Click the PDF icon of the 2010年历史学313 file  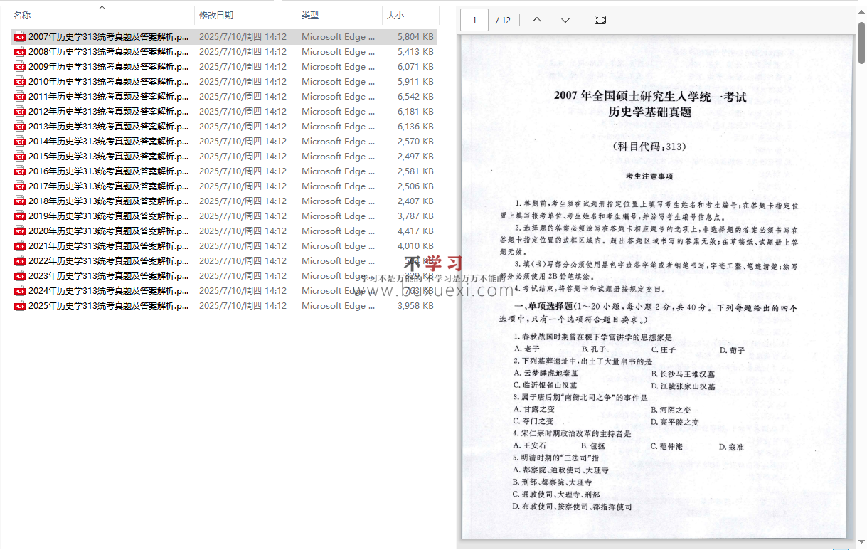[x=20, y=82]
